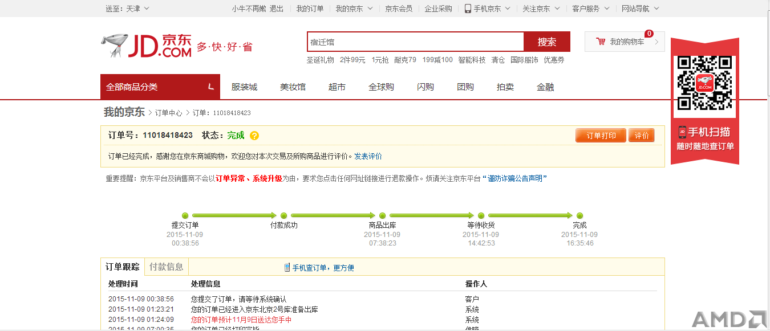This screenshot has width=770, height=331.
Task: Open the 服装城 navigation item
Action: click(244, 87)
